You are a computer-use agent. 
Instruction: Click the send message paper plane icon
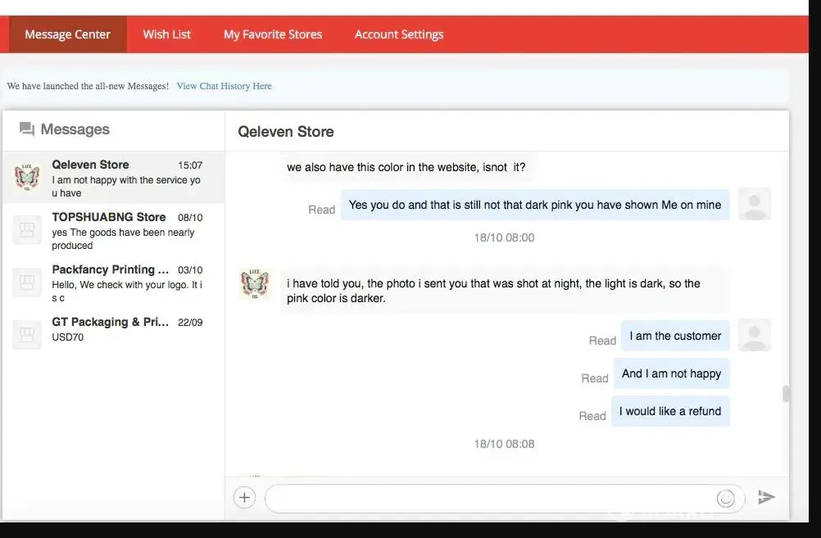click(766, 497)
